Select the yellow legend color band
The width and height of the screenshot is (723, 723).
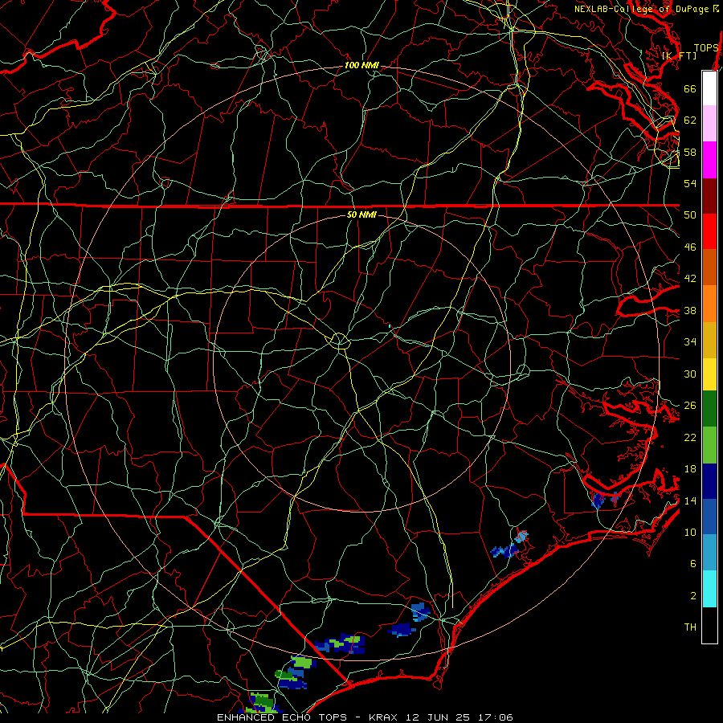click(x=709, y=374)
